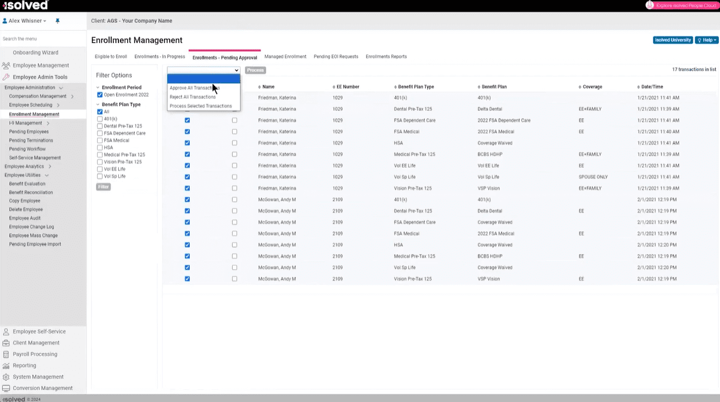
Task: Click sort arrows on EE Number column
Action: 333,87
